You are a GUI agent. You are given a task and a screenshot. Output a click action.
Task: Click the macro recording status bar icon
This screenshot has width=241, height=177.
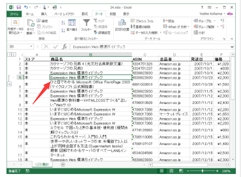click(28, 171)
